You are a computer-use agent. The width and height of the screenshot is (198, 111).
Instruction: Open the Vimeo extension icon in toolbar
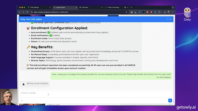[140, 12]
